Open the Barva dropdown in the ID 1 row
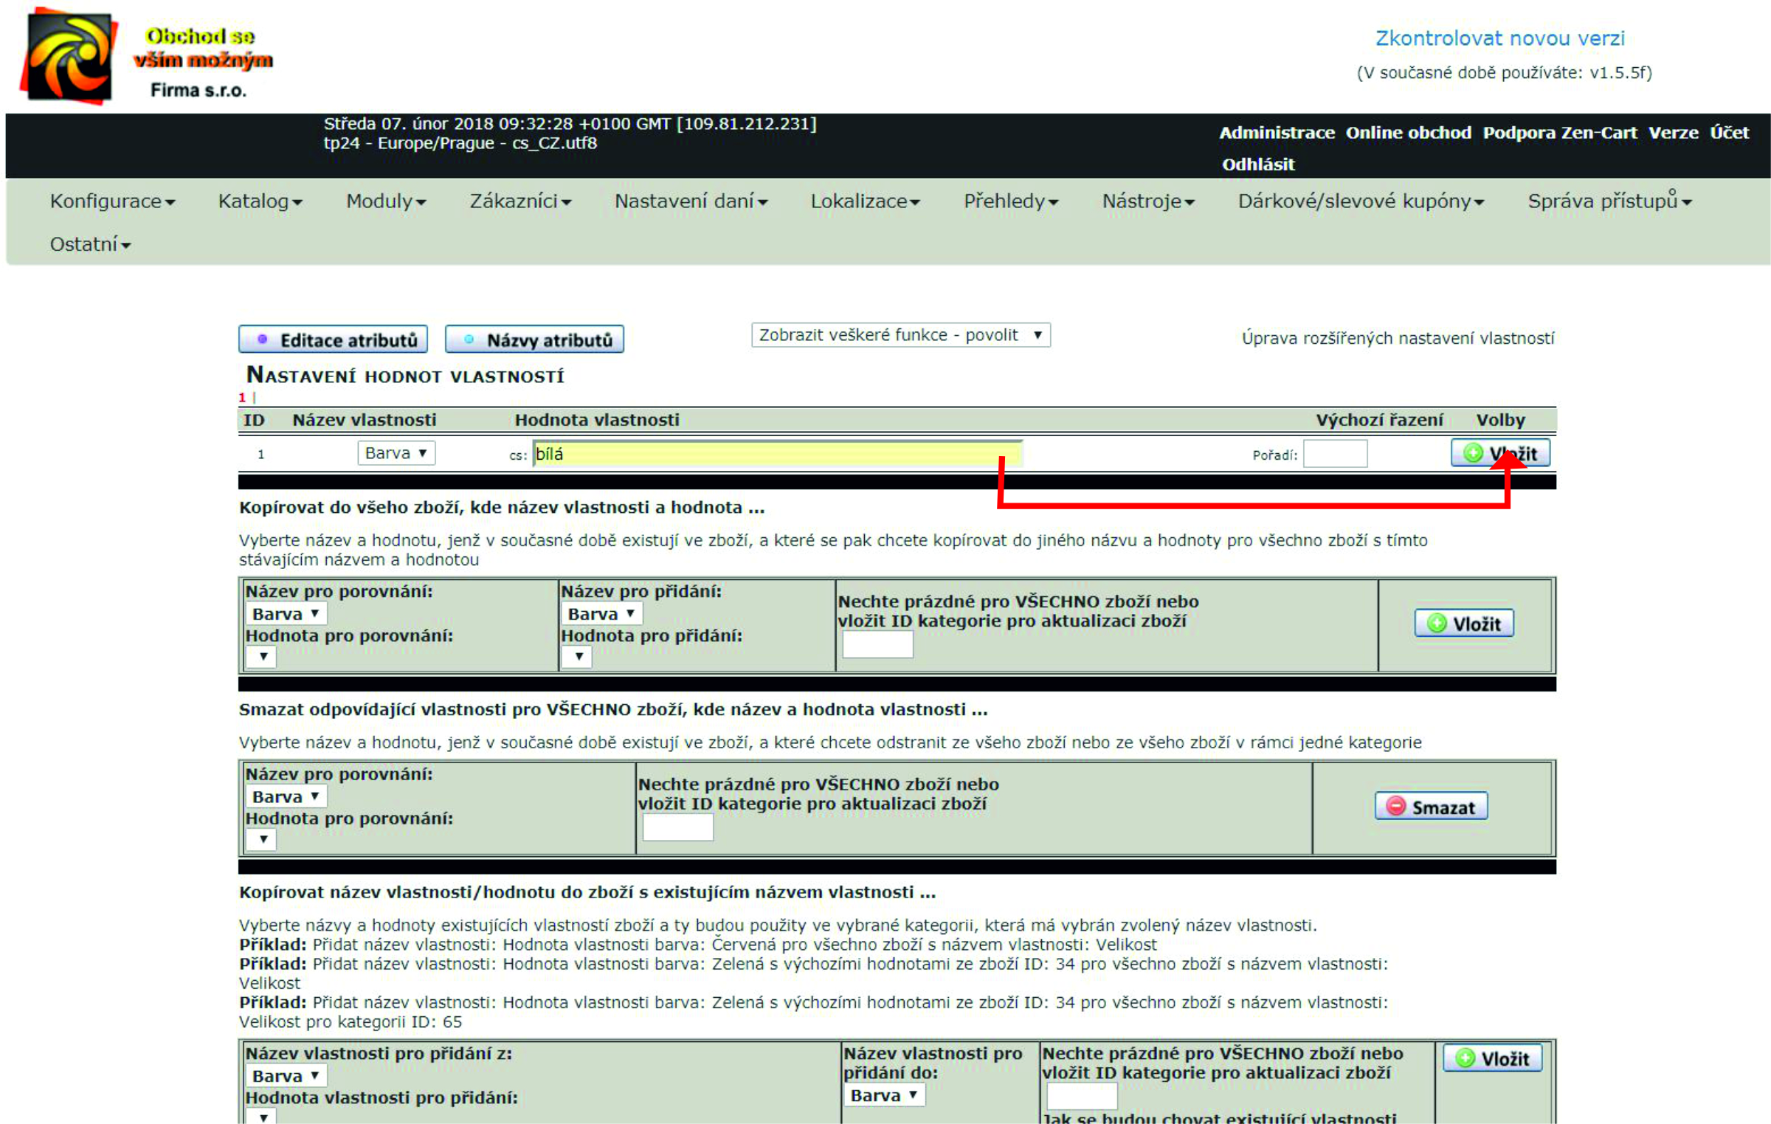The width and height of the screenshot is (1771, 1124). (396, 453)
